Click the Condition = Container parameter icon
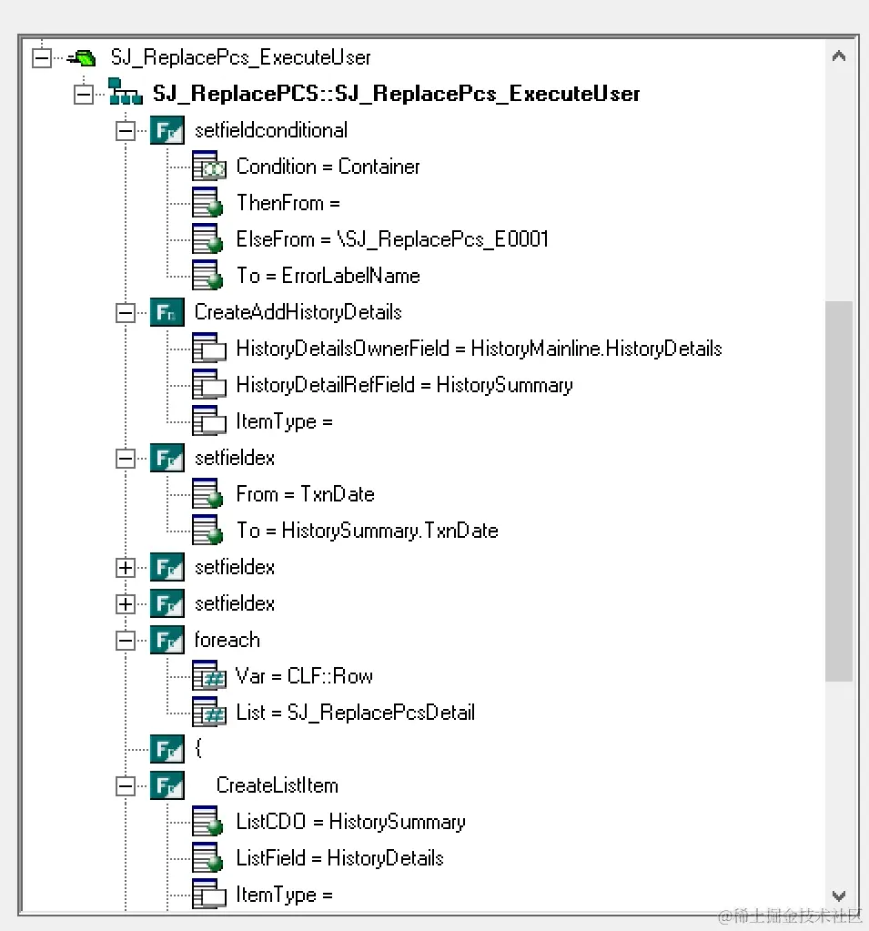Image resolution: width=869 pixels, height=931 pixels. pos(209,167)
